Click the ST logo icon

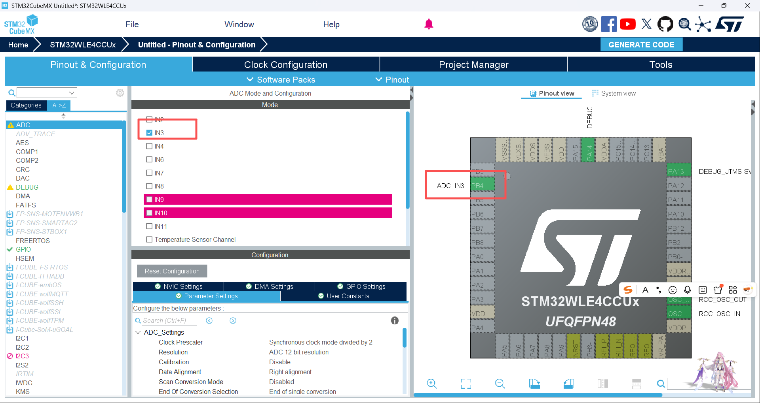click(730, 24)
